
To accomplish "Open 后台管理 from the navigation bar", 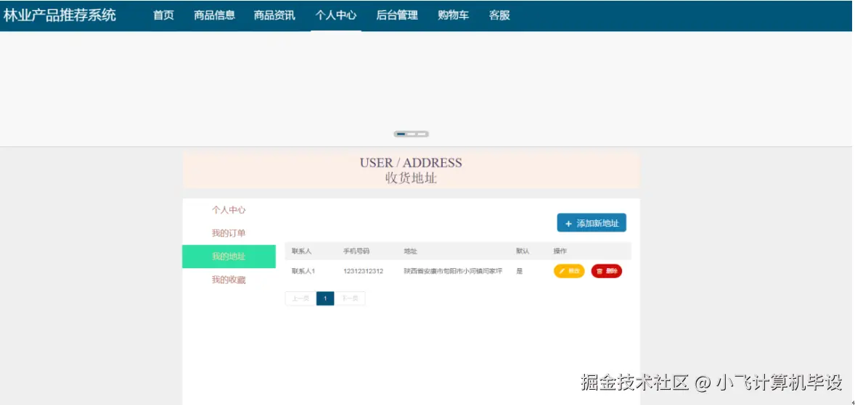I will point(397,15).
